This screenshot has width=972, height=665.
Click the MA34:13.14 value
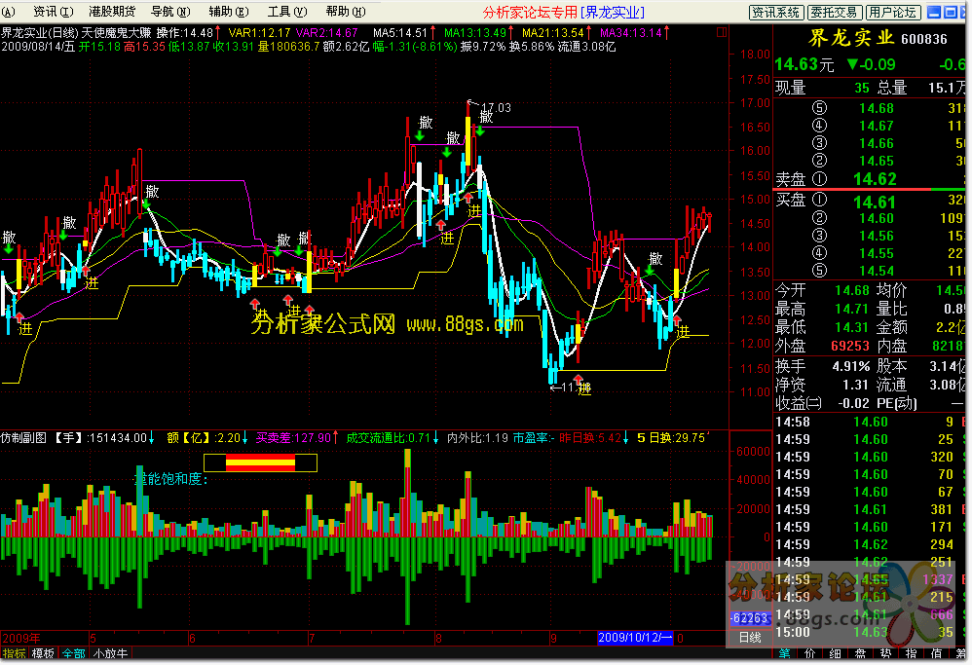(631, 33)
